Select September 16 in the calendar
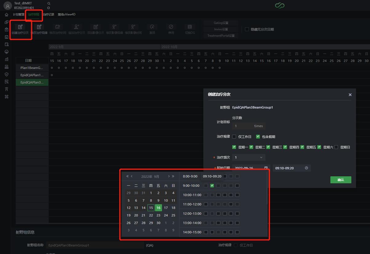The height and width of the screenshot is (254, 370). coord(158,208)
